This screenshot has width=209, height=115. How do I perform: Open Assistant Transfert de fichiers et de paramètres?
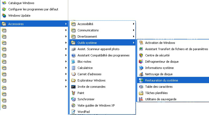click(177, 49)
